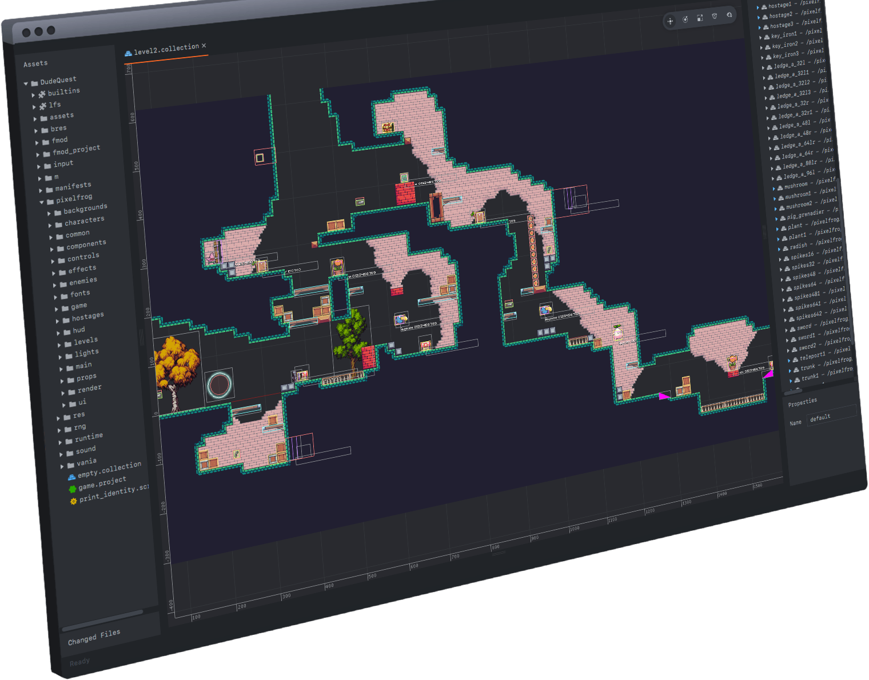
Task: Close the level2.collection tab
Action: [204, 46]
